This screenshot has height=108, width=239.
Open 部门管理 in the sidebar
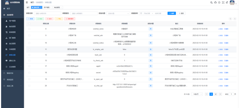[12, 38]
